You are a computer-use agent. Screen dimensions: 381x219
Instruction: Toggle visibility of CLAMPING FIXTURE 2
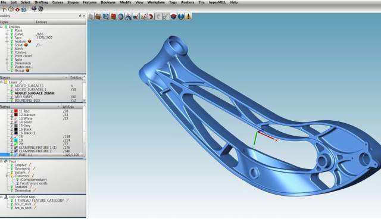pyautogui.click(x=11, y=151)
